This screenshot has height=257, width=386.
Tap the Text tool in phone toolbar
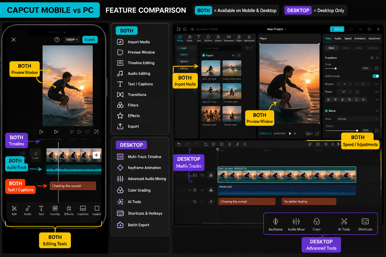(x=41, y=211)
